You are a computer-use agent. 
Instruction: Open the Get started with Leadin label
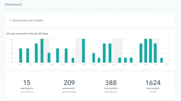(28, 20)
